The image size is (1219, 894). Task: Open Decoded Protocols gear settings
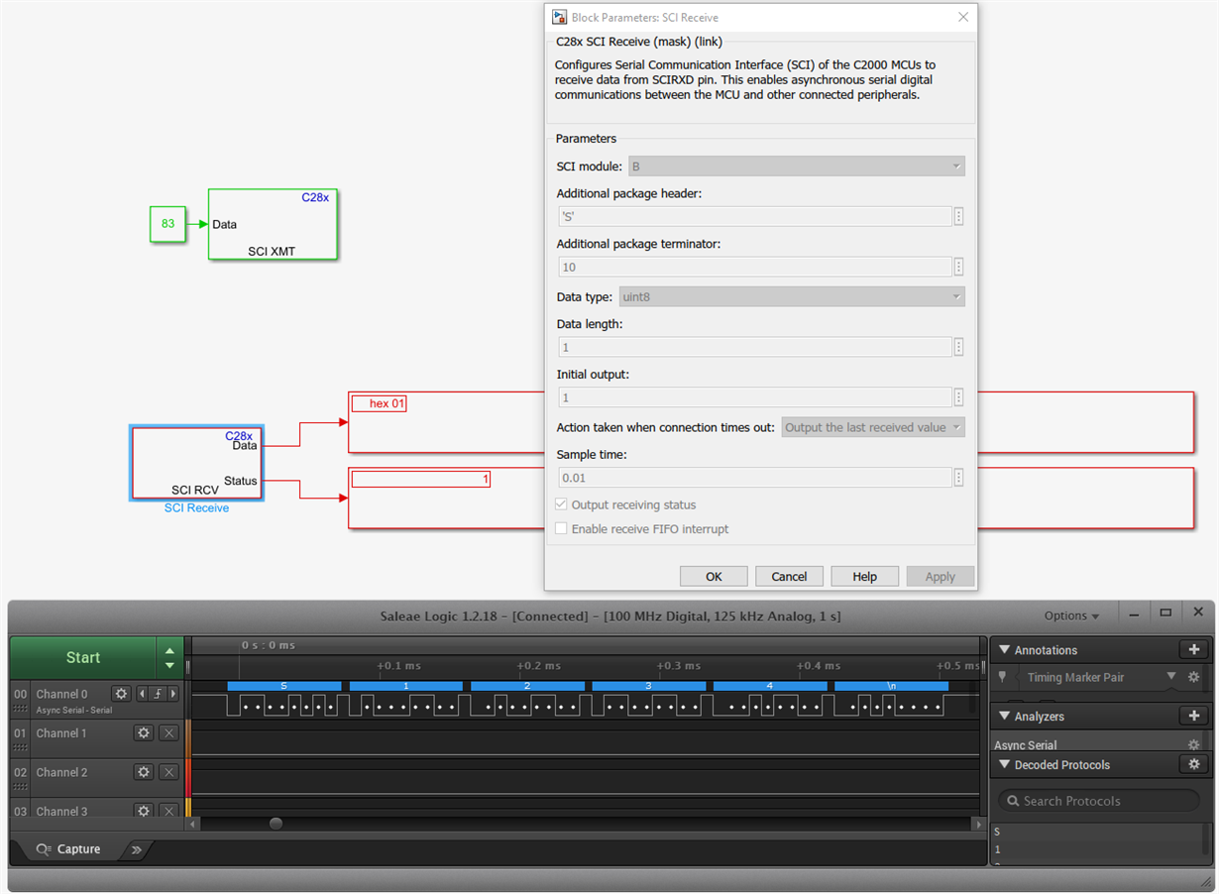1193,764
